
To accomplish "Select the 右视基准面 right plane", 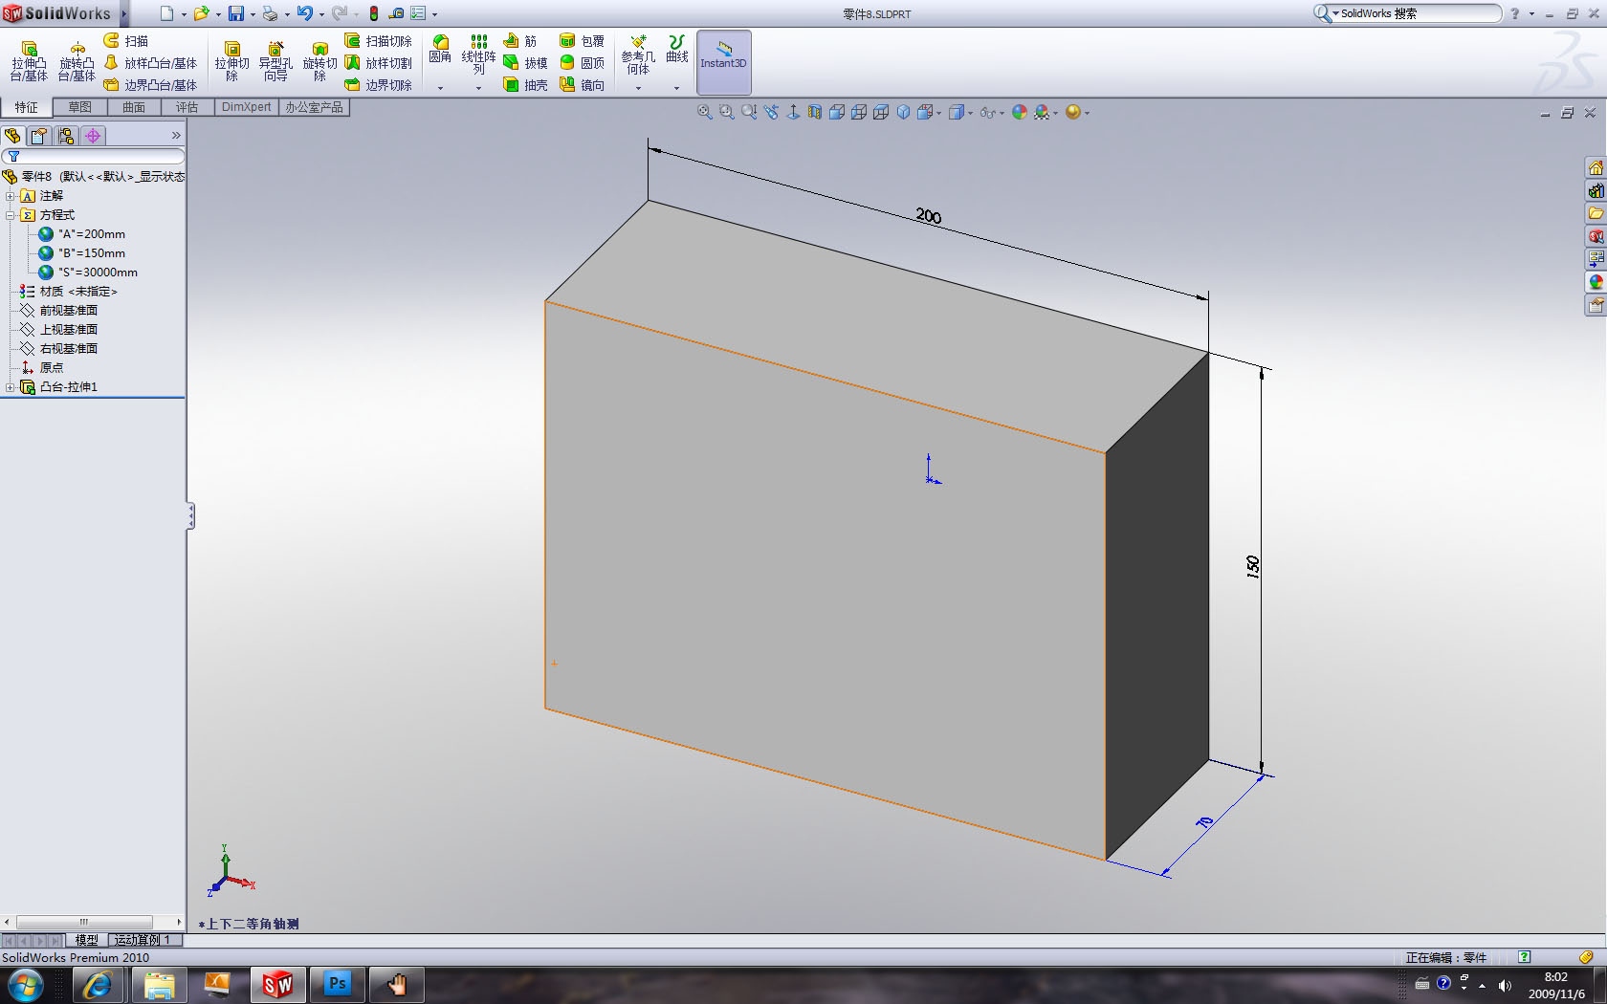I will tap(58, 349).
